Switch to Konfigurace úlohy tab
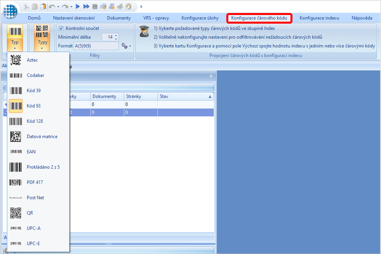 (200, 18)
